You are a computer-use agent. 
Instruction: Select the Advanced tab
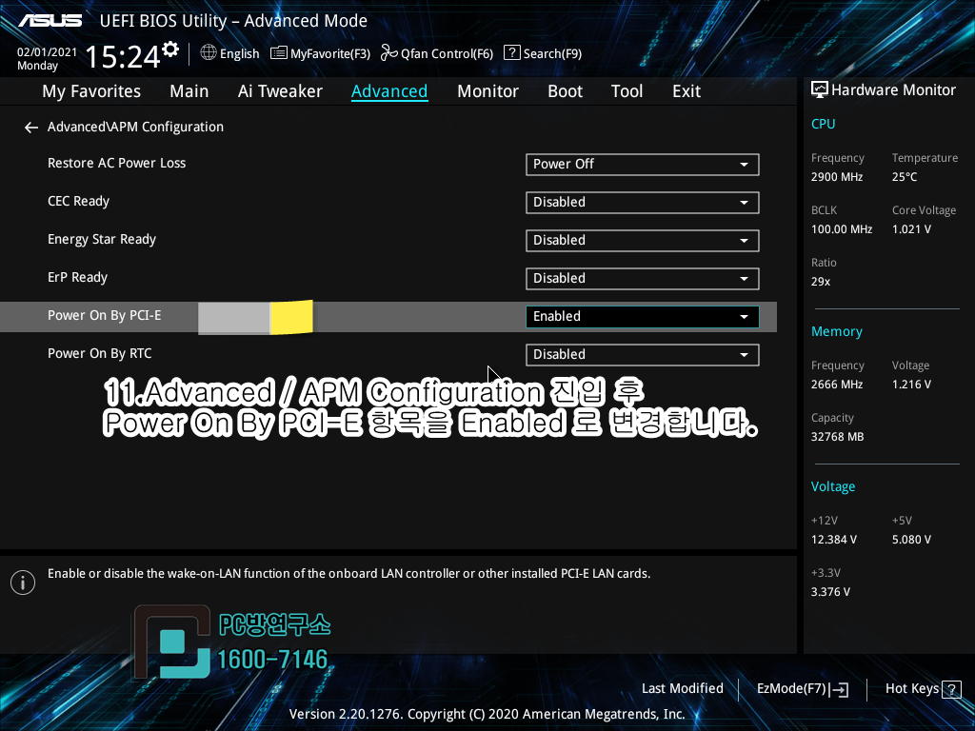coord(389,91)
